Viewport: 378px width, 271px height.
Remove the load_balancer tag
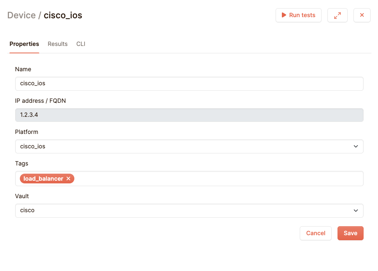(x=69, y=179)
